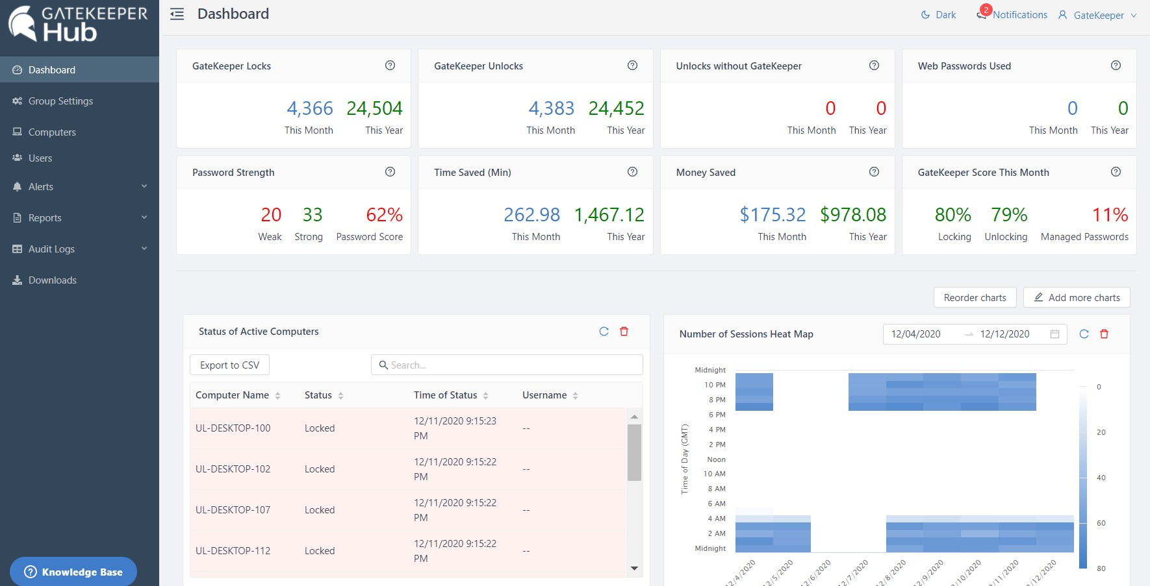This screenshot has width=1150, height=586.
Task: Click the table scrollbar down arrow
Action: coord(634,568)
